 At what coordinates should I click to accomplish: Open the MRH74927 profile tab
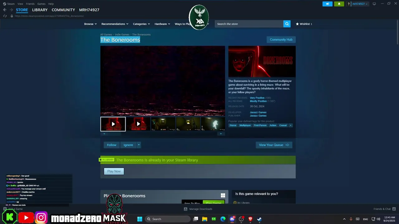point(89,10)
